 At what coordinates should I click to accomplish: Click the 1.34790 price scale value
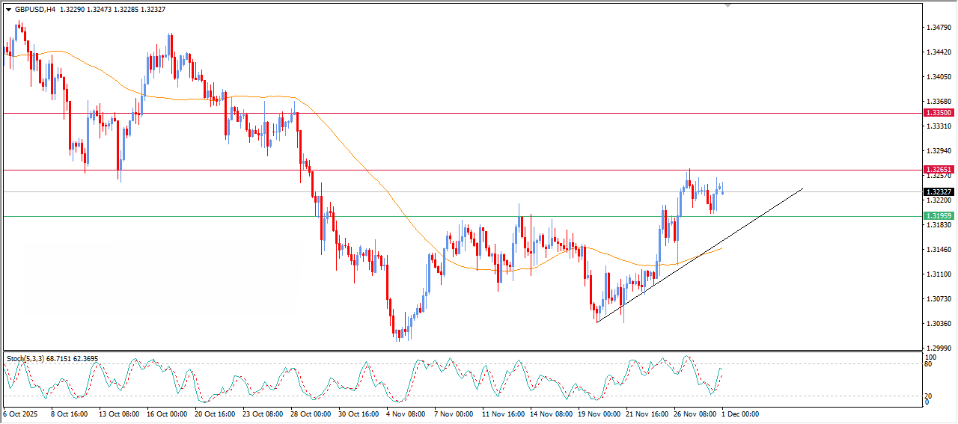(938, 28)
